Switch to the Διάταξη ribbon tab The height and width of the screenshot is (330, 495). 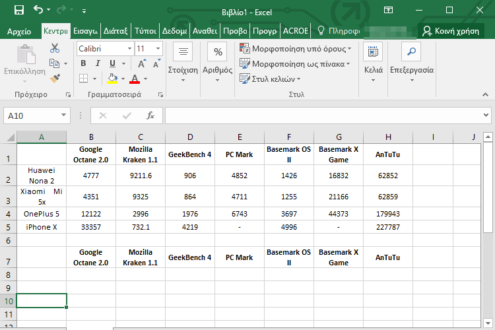point(115,31)
